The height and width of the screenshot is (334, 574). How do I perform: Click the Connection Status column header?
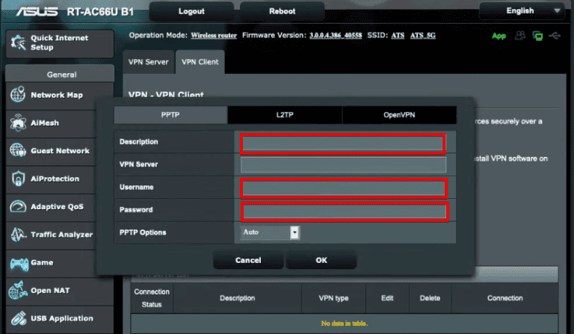coord(152,298)
